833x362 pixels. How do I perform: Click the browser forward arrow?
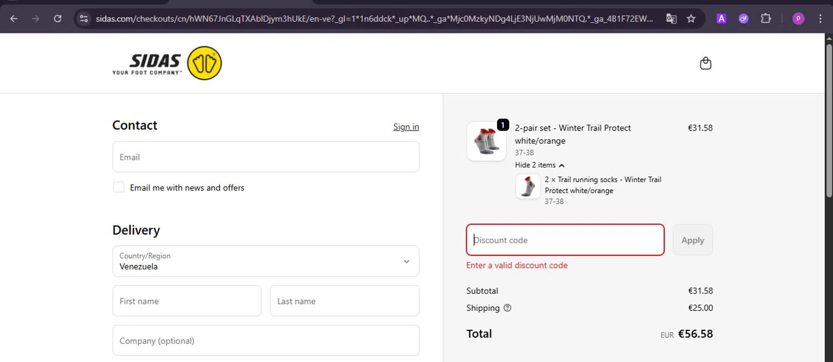point(36,18)
